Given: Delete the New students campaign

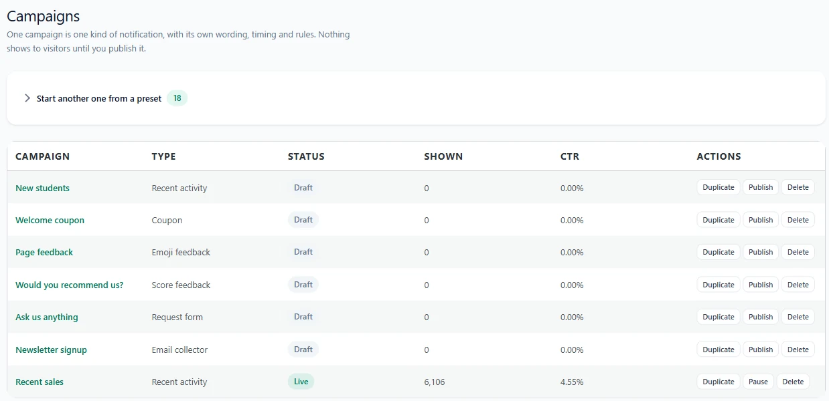Looking at the screenshot, I should click(798, 187).
